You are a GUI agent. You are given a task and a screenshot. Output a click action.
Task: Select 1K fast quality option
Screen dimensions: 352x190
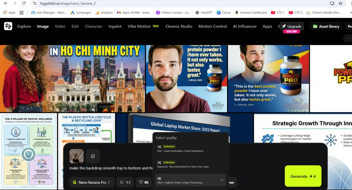pos(190,148)
